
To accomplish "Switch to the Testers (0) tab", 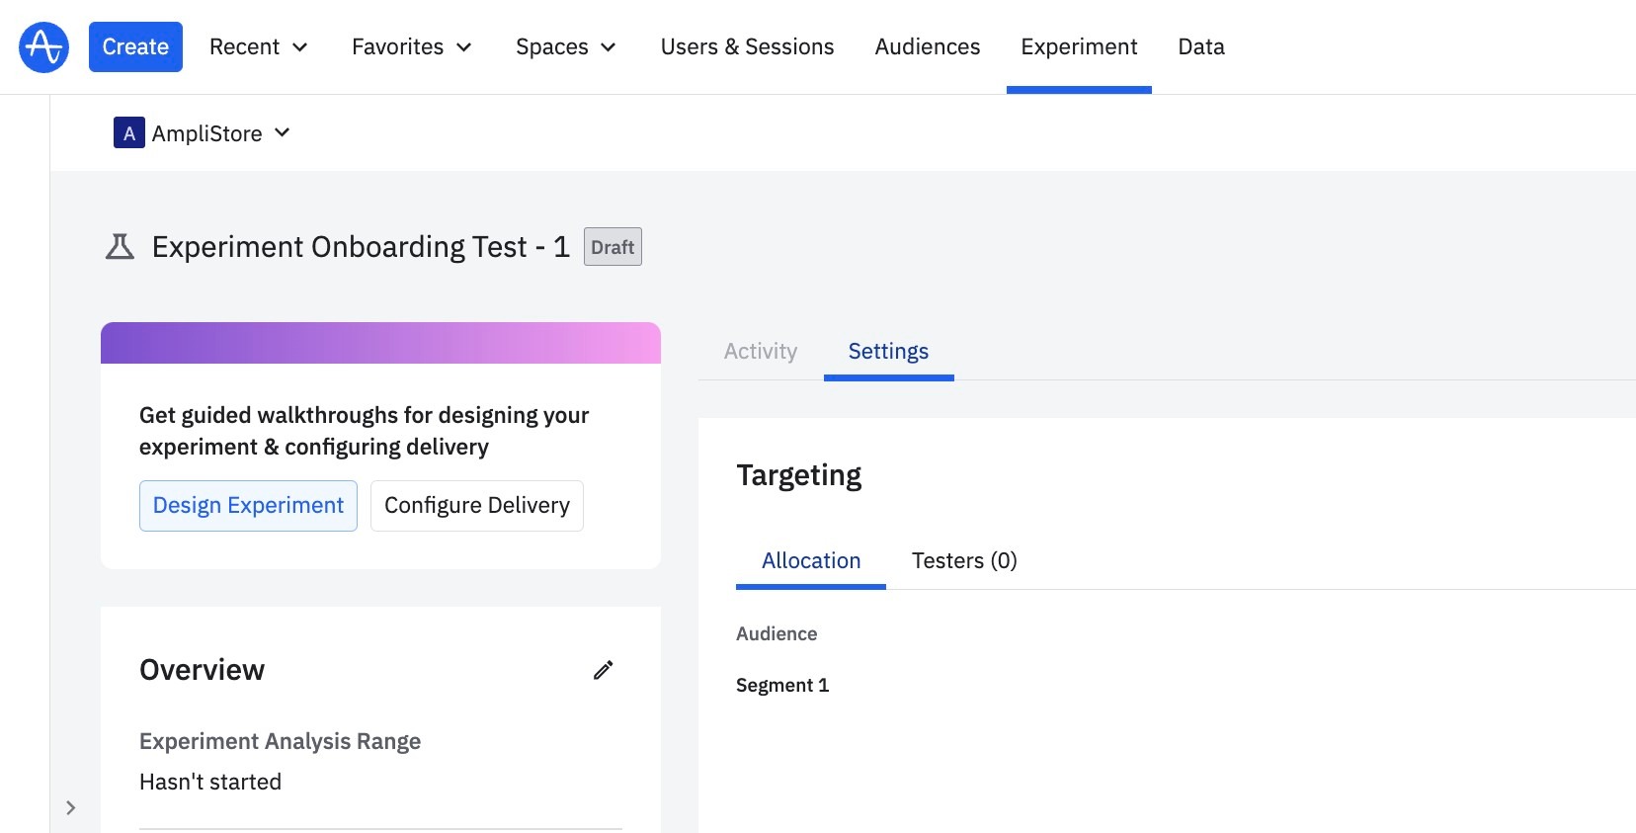I will tap(964, 561).
